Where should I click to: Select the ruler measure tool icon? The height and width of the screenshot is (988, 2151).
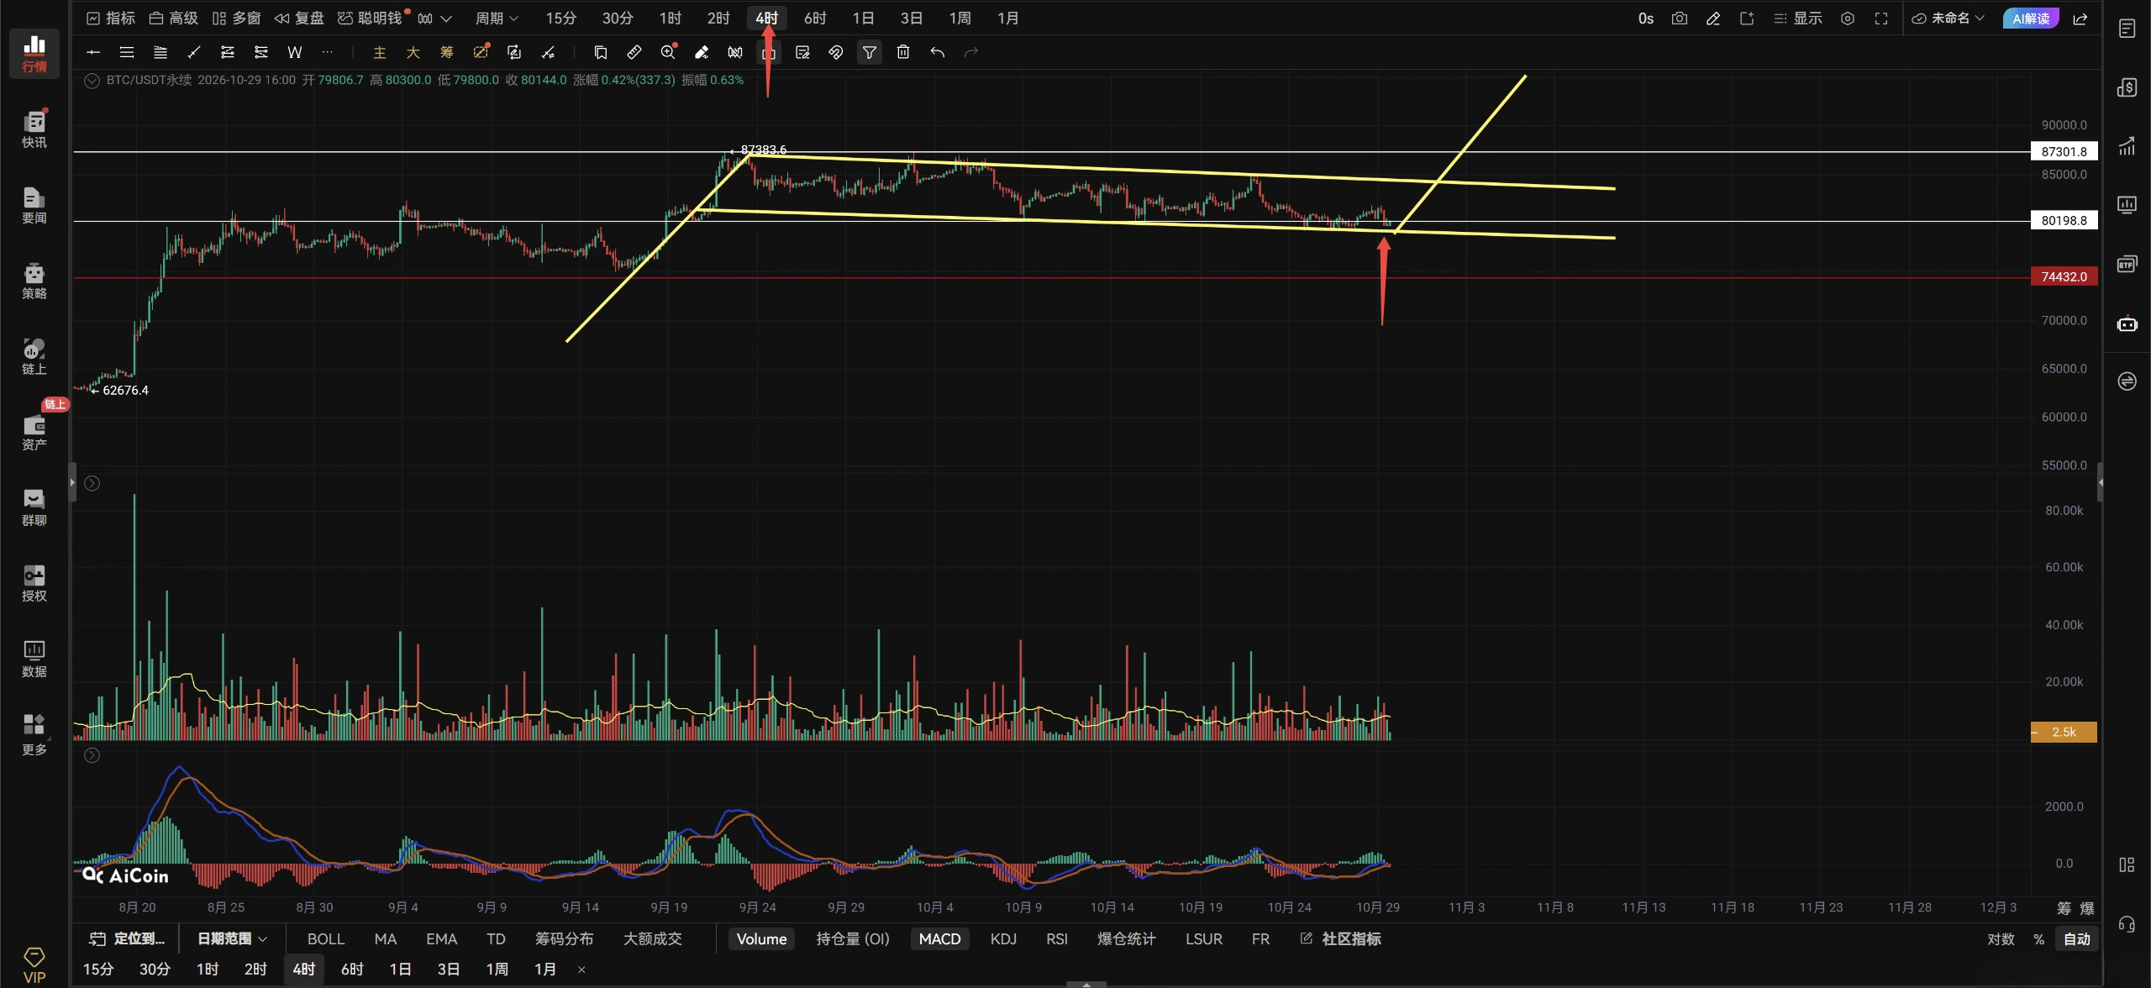point(634,52)
